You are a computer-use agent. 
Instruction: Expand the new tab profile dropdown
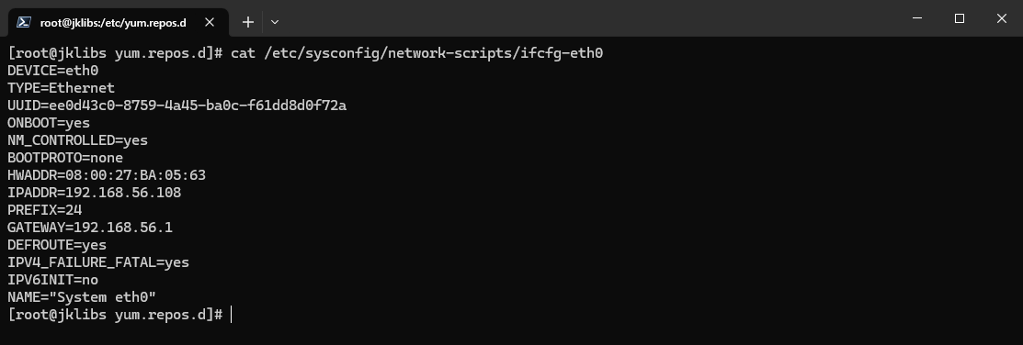click(275, 22)
